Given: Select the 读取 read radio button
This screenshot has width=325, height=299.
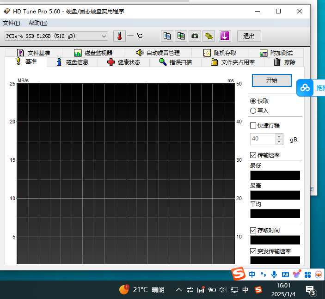Looking at the screenshot, I should [x=253, y=101].
